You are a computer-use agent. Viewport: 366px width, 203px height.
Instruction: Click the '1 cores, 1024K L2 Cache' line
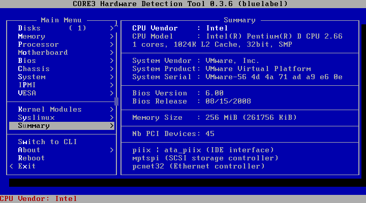tap(212, 45)
